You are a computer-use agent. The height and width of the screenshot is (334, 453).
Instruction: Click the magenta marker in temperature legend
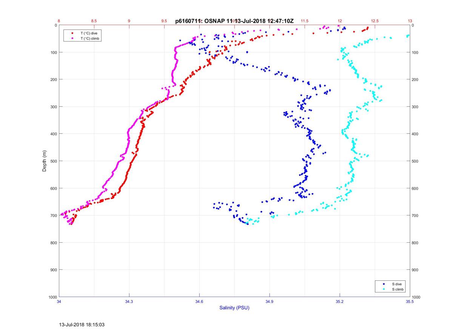[72, 38]
